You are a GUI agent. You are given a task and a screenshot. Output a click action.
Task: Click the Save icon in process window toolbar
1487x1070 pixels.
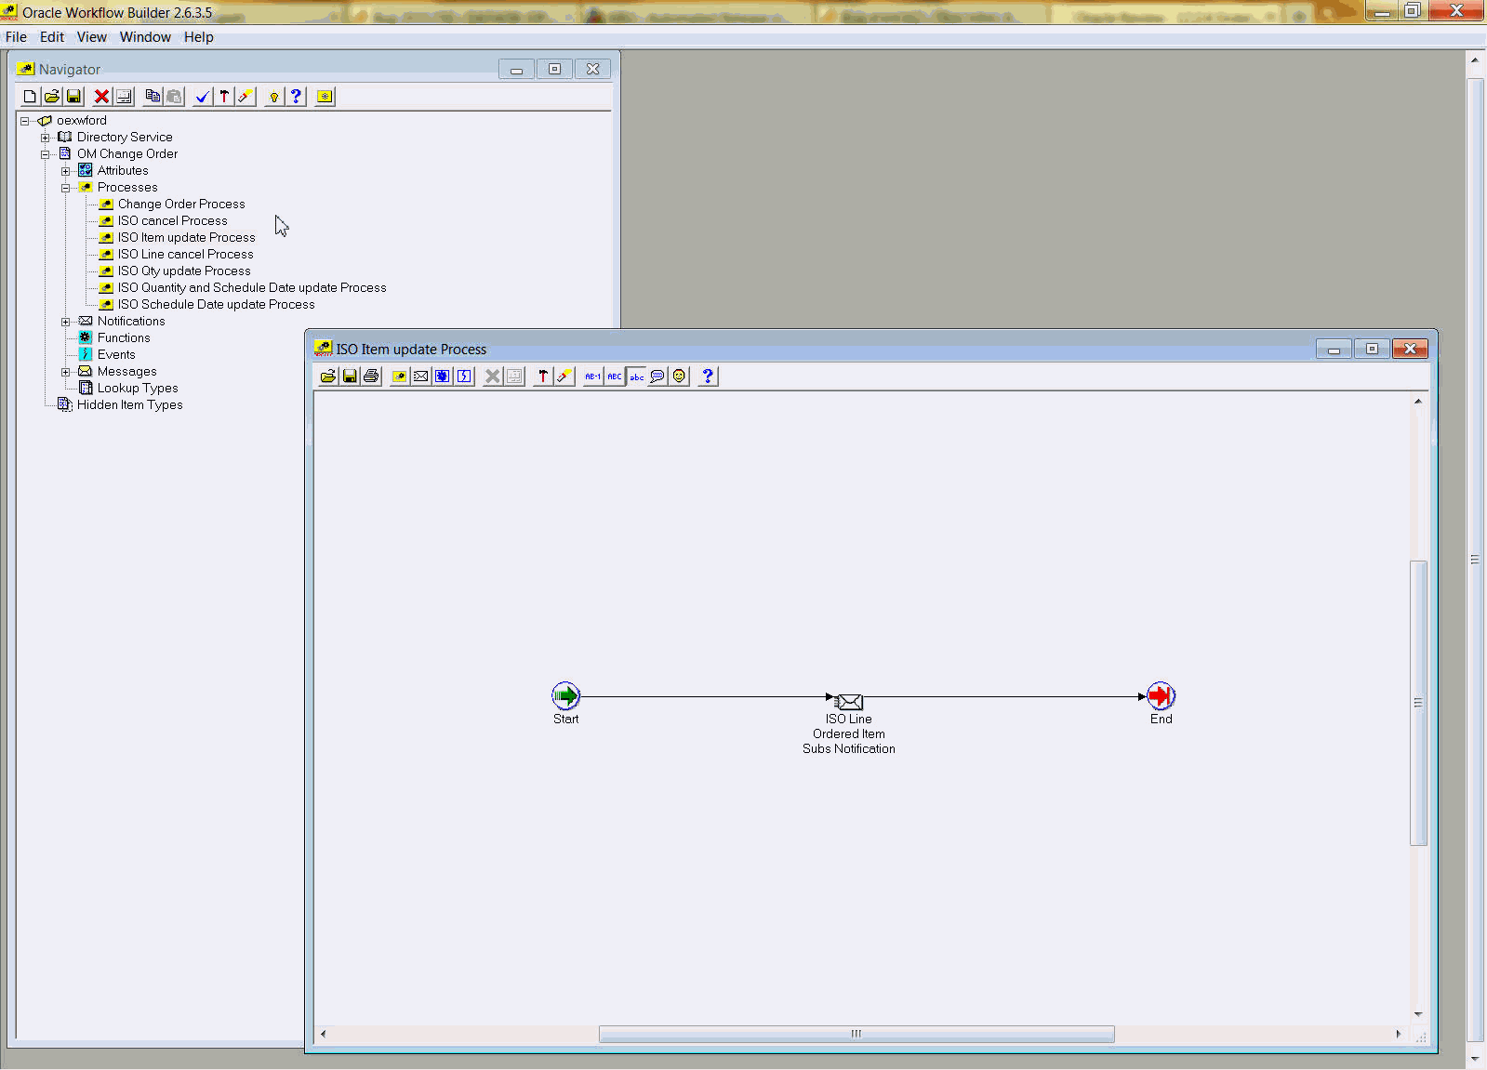[x=350, y=376]
